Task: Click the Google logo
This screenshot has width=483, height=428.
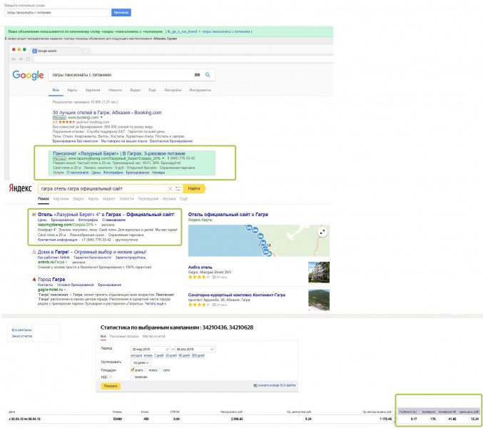Action: coord(28,75)
